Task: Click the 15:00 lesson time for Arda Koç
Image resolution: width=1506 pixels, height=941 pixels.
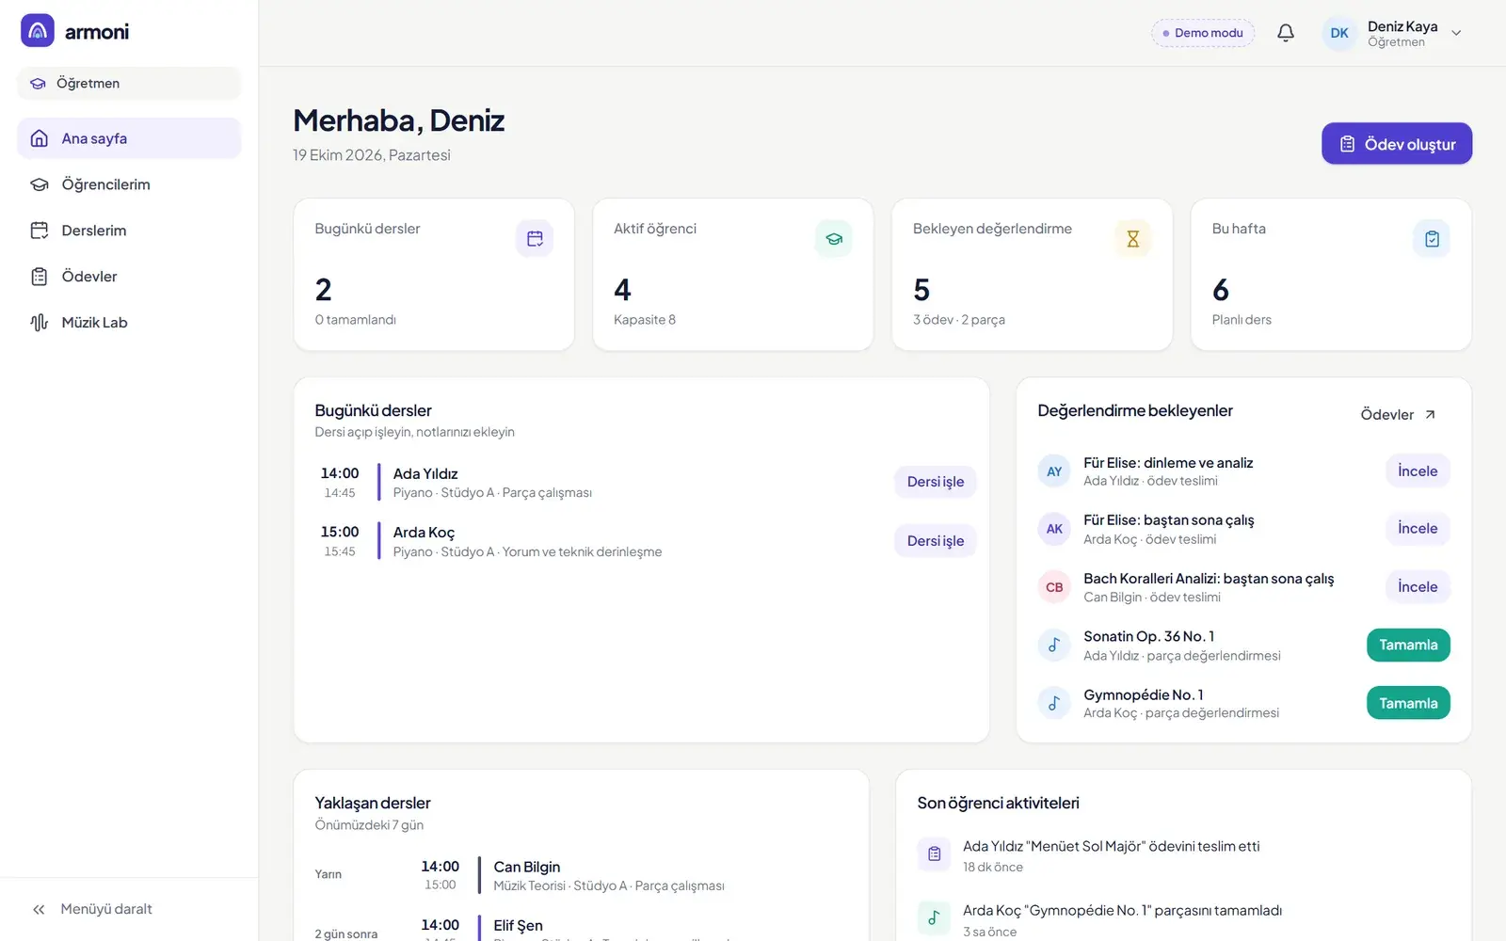Action: (340, 532)
